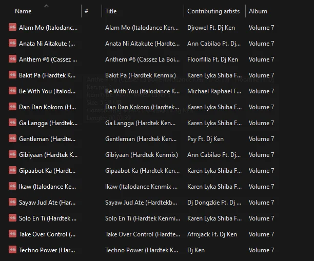
Task: Click Volume 7 album cell in Alam Mo row
Action: 261,28
